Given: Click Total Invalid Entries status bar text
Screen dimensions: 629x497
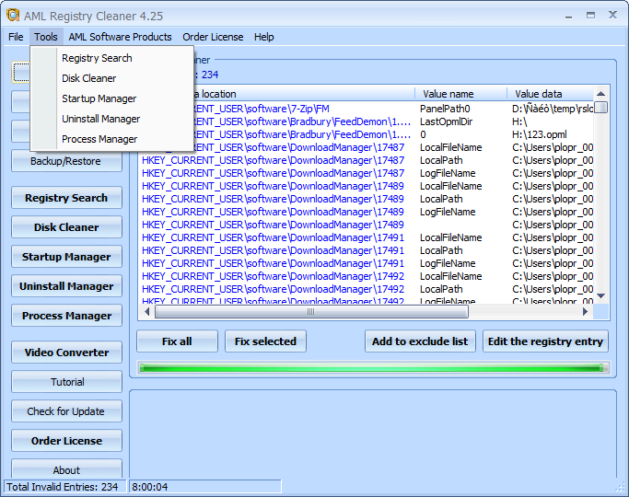Looking at the screenshot, I should coord(63,487).
